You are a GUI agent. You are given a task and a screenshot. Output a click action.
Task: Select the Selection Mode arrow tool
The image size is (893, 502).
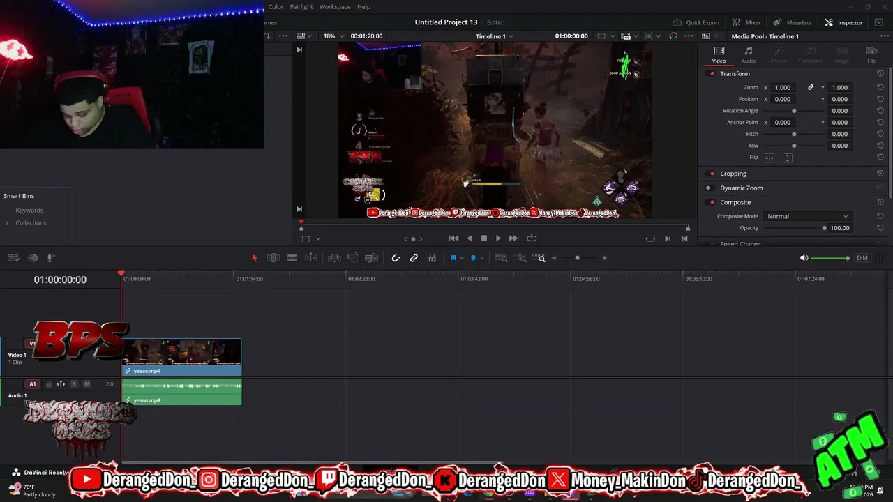click(254, 258)
